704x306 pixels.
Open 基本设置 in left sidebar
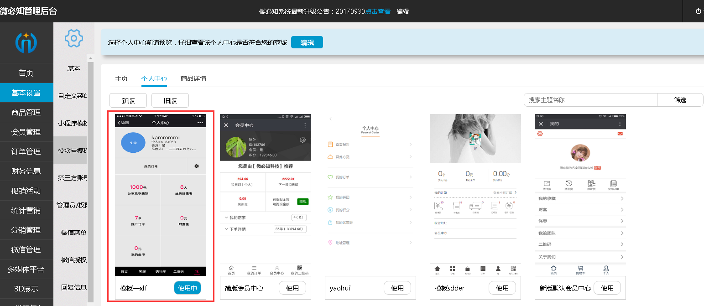(26, 93)
